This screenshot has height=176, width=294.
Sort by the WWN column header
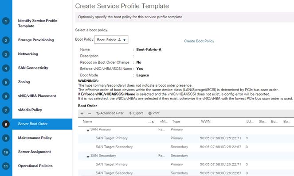206,121
